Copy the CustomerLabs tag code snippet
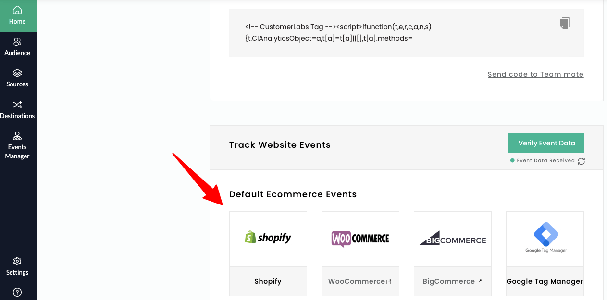This screenshot has width=607, height=300. (x=565, y=23)
